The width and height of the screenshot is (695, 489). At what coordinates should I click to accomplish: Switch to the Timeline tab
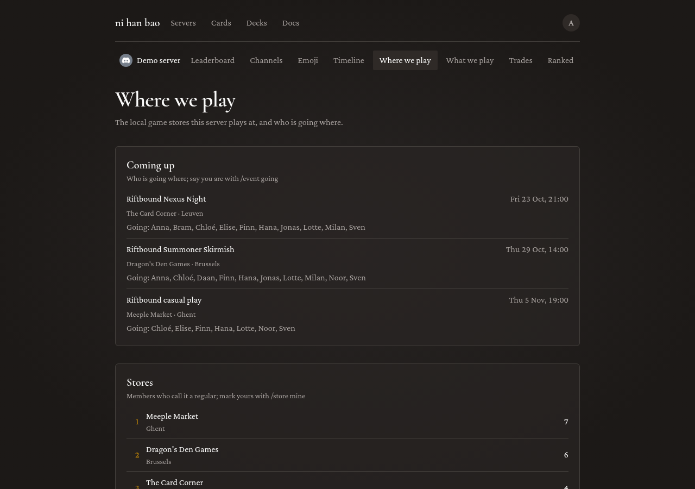tap(349, 60)
